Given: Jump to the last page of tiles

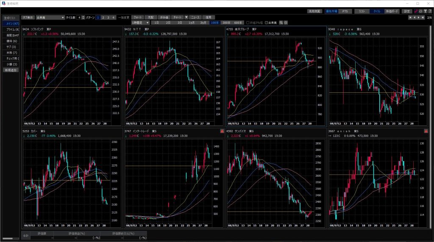Looking at the screenshot, I should click(x=423, y=17).
